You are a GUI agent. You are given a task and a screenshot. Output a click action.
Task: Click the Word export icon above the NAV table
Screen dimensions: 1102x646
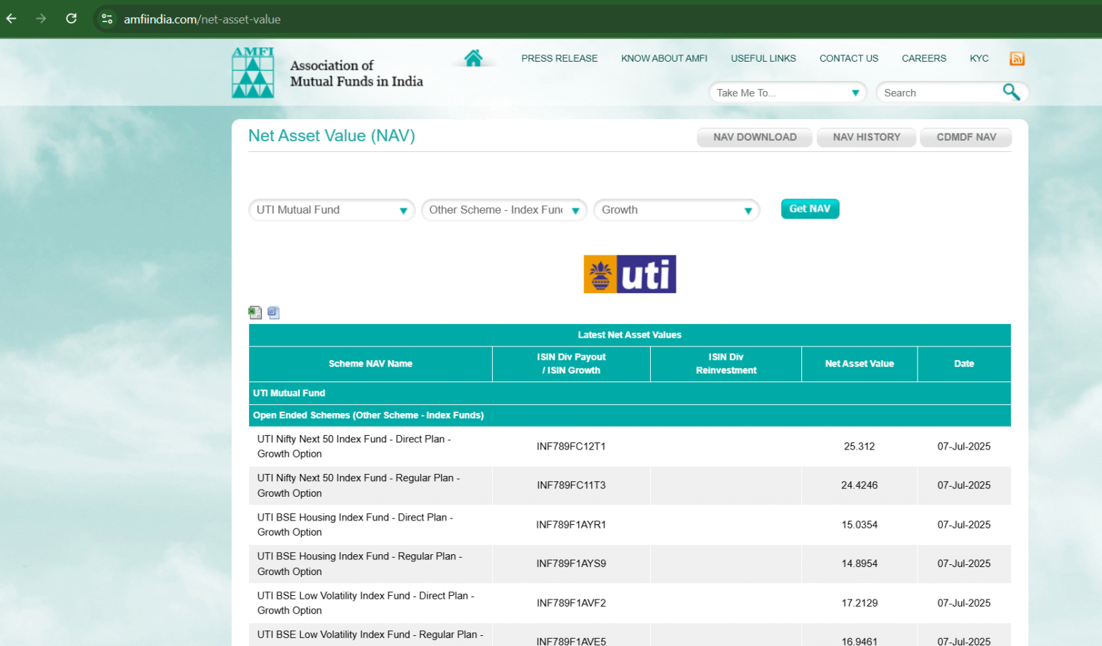(x=273, y=313)
